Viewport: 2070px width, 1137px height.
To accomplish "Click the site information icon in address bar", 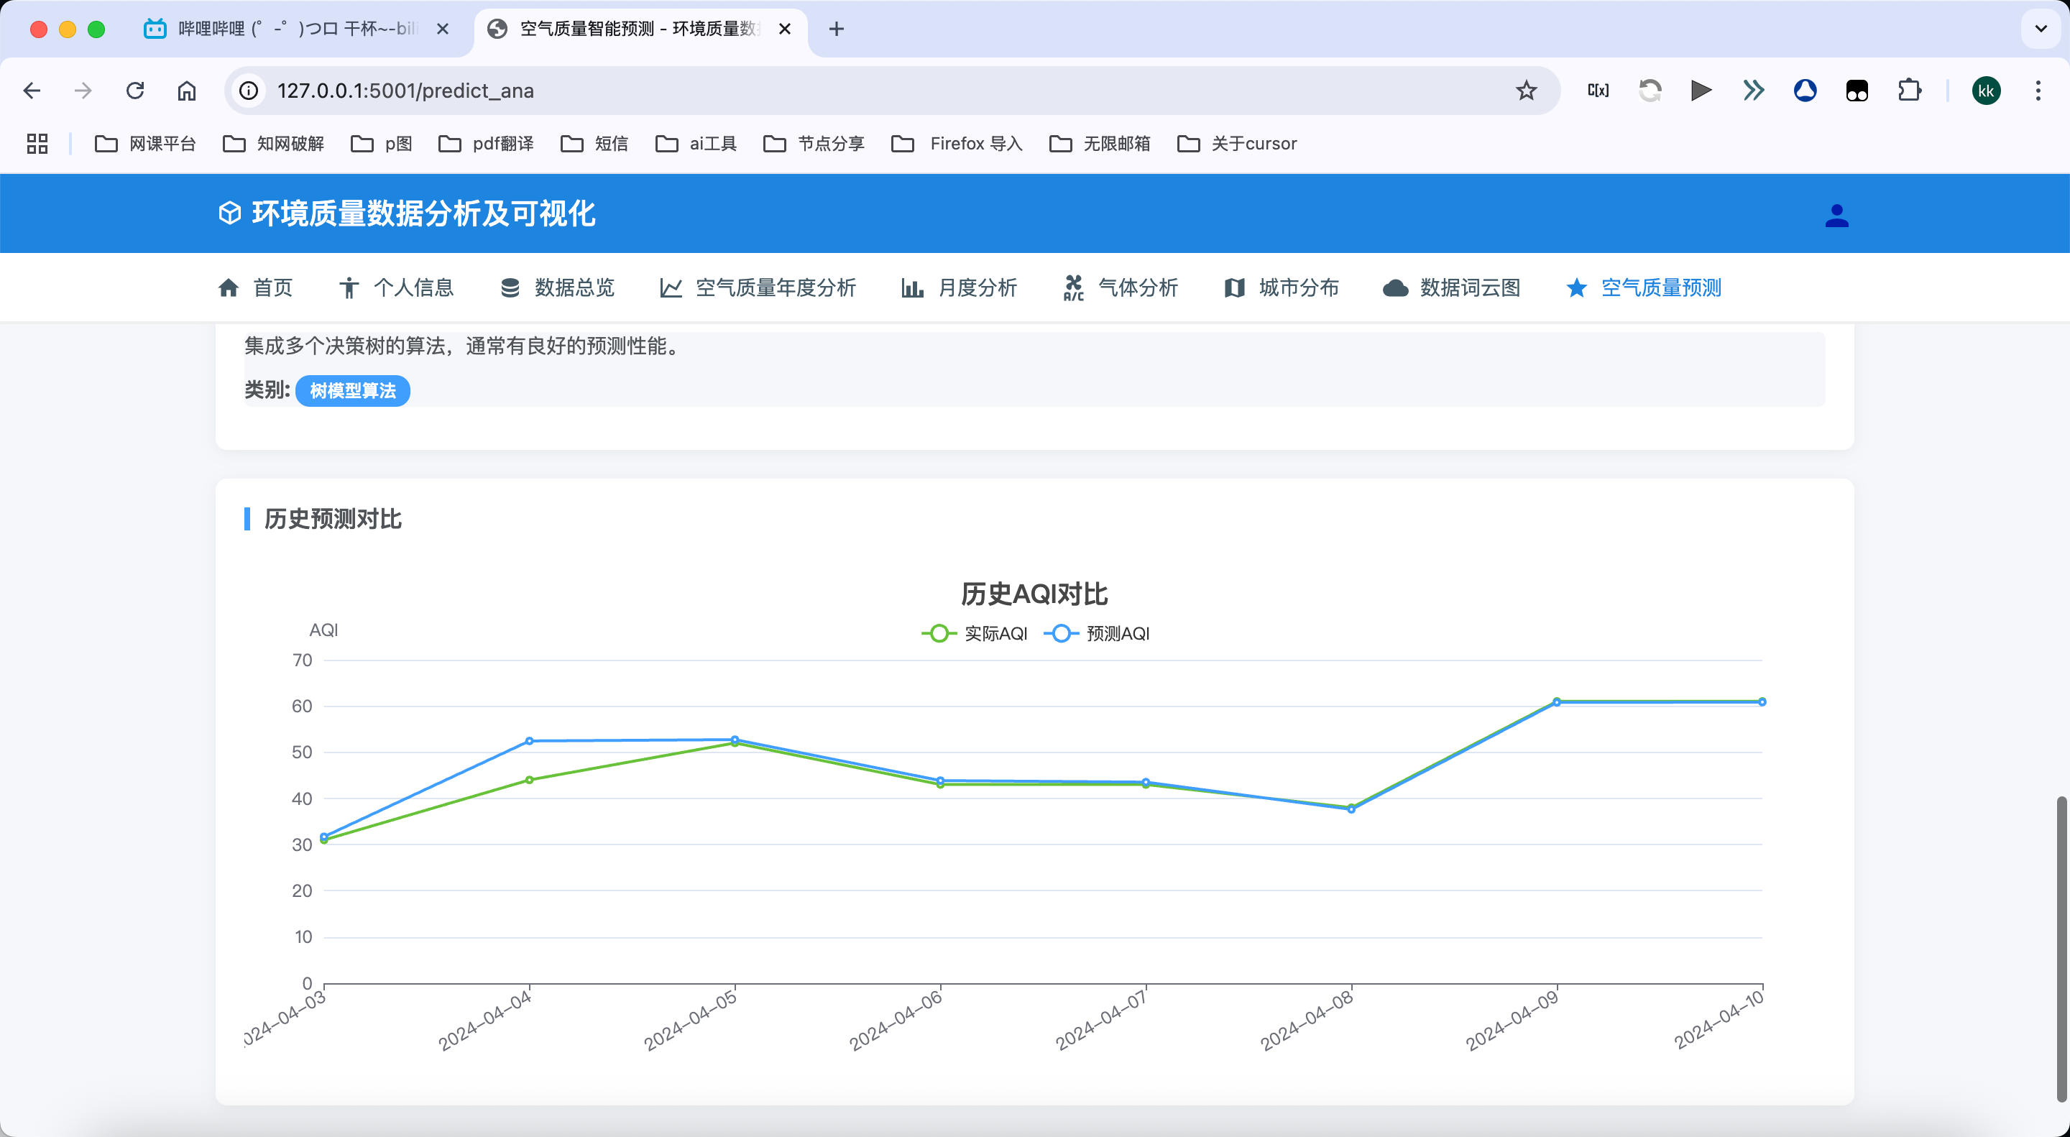I will tap(249, 91).
